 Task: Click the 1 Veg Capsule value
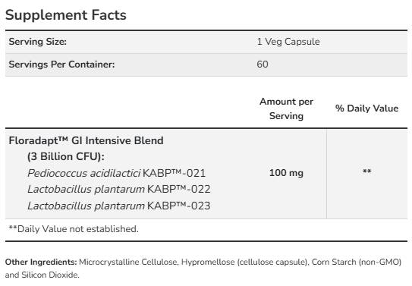coord(288,42)
